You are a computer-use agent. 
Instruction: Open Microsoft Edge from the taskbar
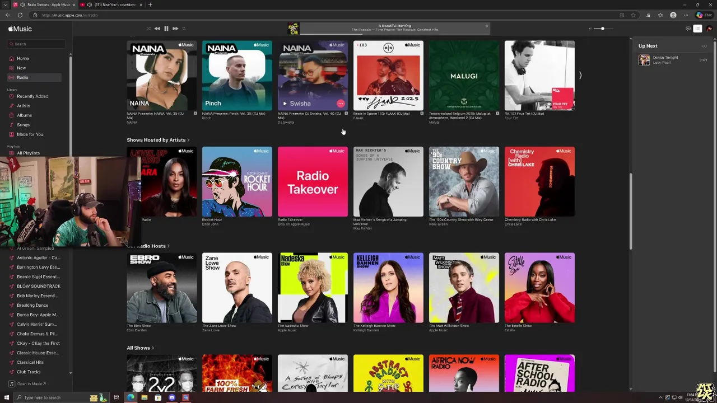click(x=131, y=397)
